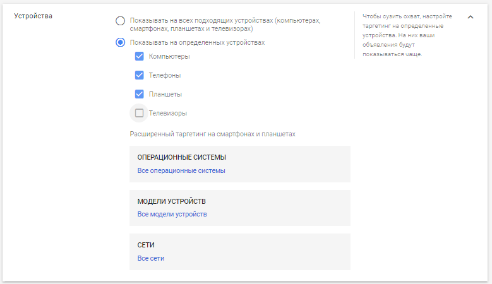Open the Все сети link
Image resolution: width=492 pixels, height=284 pixels.
151,258
